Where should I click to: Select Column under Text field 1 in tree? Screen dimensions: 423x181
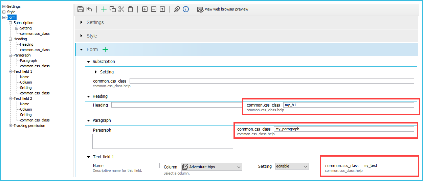tap(26, 82)
